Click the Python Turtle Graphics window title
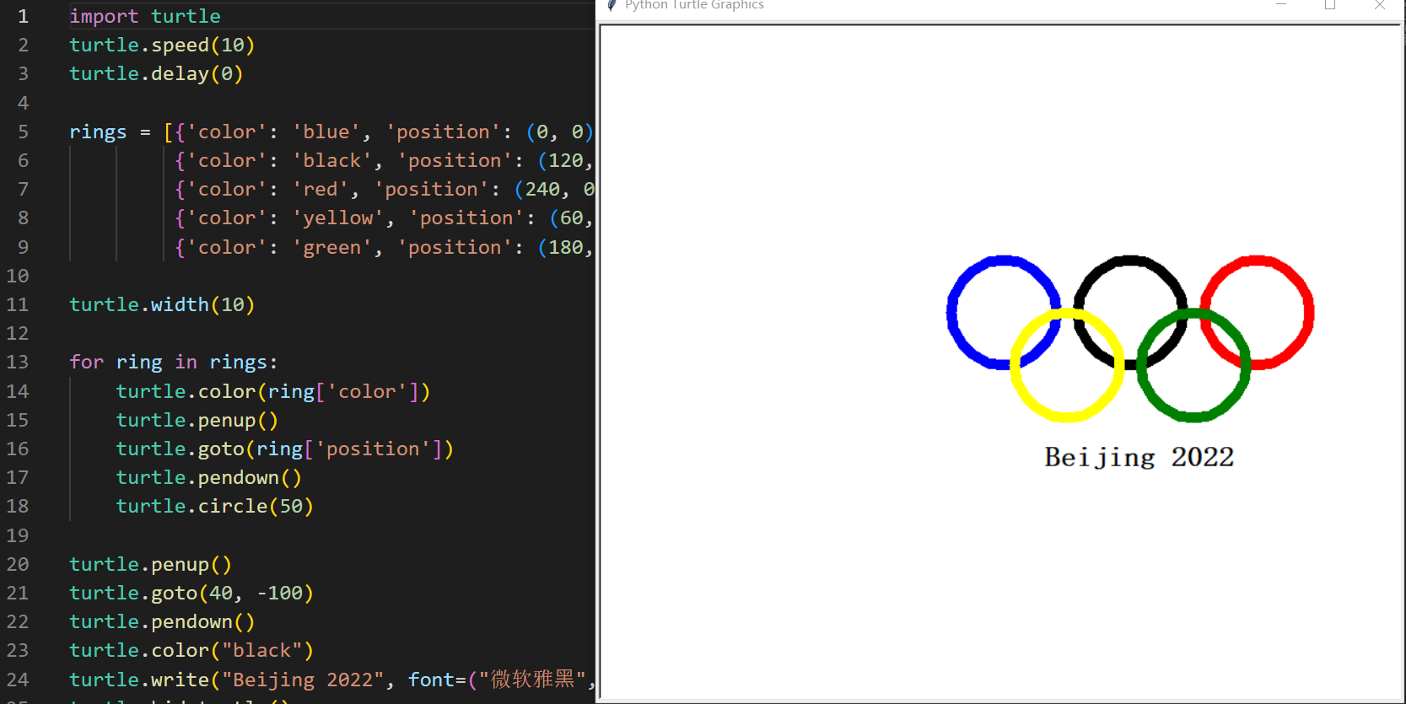This screenshot has height=704, width=1406. (694, 5)
